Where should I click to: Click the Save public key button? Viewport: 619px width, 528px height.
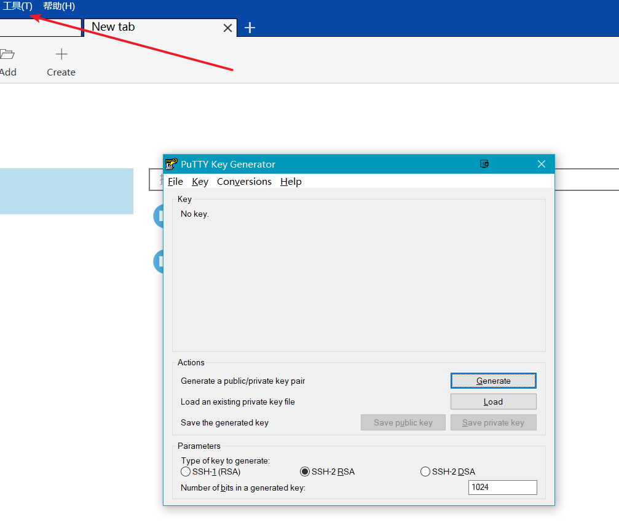403,423
